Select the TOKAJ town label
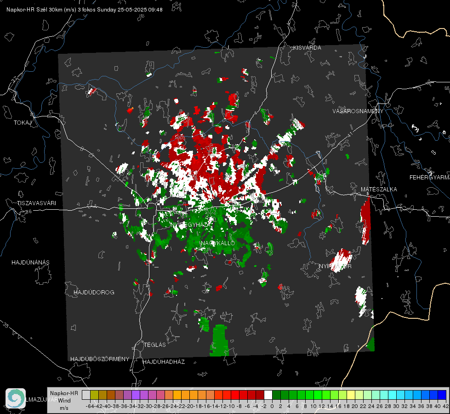The width and height of the screenshot is (450, 414). (x=23, y=123)
